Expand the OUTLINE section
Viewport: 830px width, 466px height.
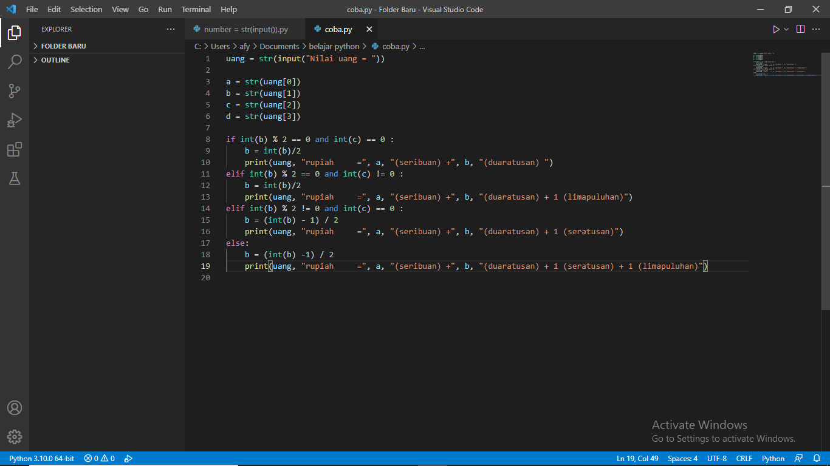(107, 60)
